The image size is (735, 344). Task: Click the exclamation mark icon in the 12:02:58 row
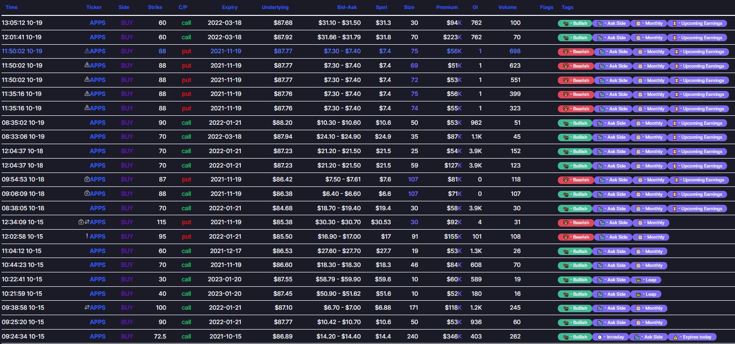87,236
